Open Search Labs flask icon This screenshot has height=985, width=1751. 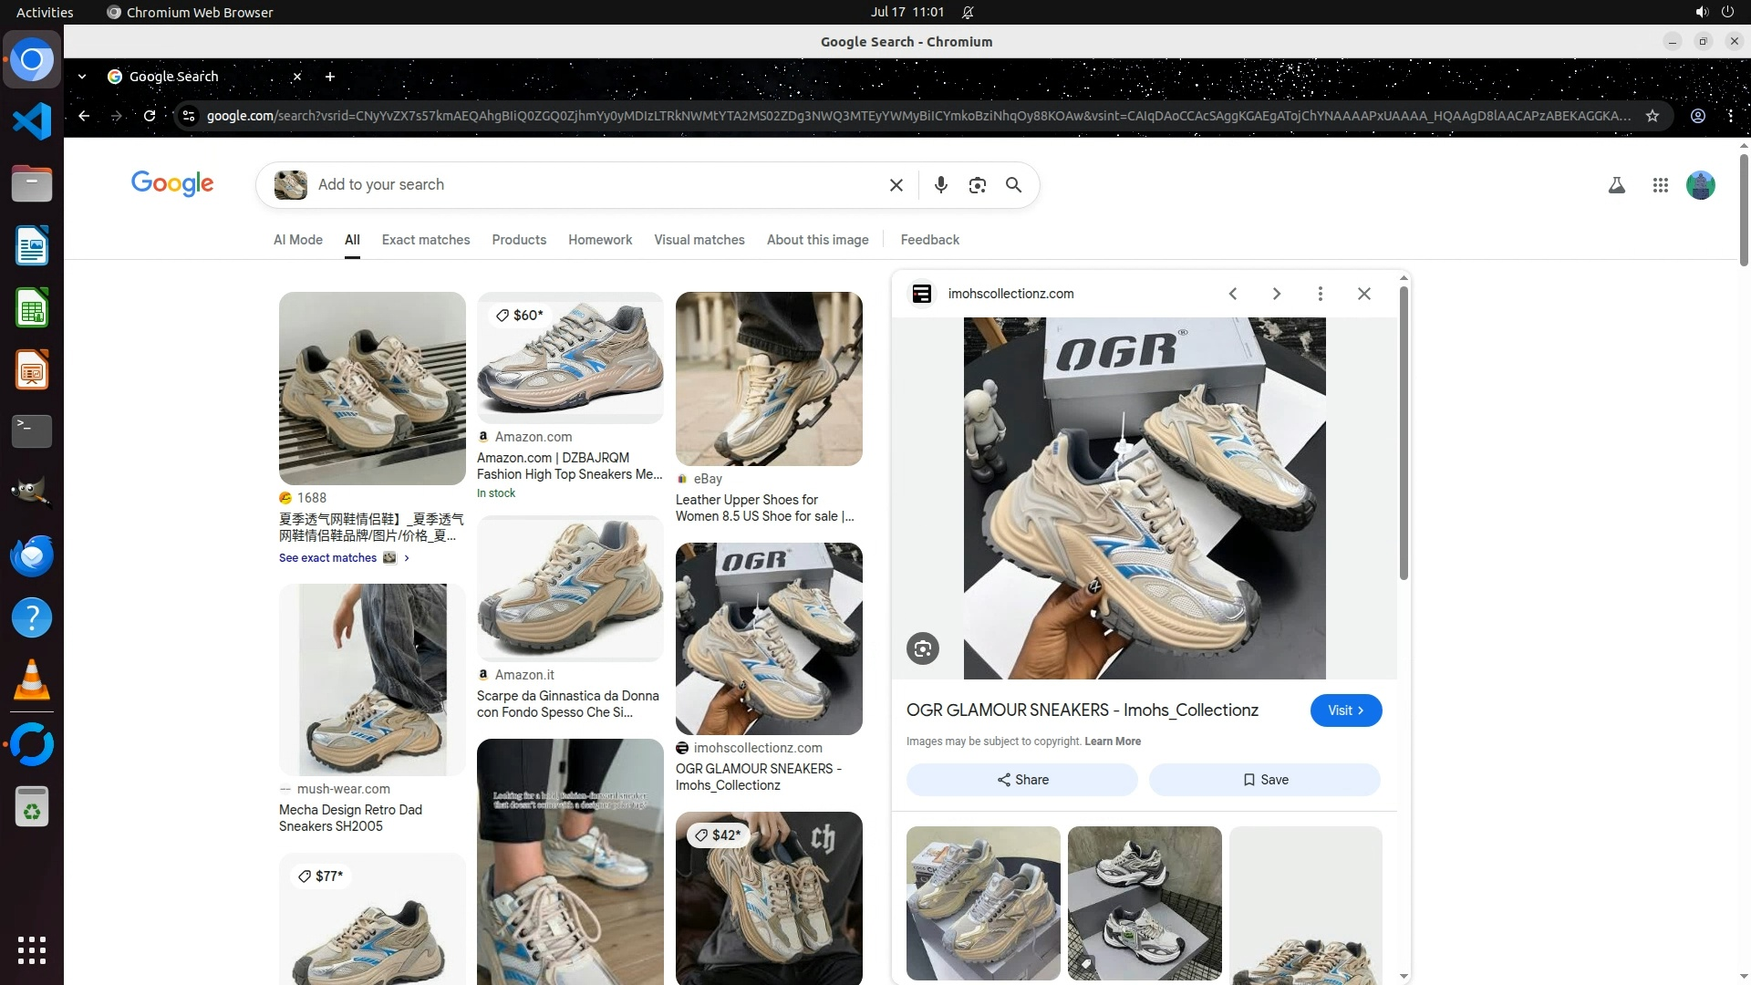coord(1616,185)
